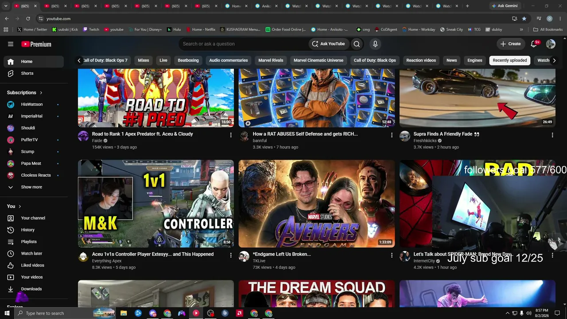
Task: Click the Ask Gemini button
Action: pyautogui.click(x=504, y=6)
